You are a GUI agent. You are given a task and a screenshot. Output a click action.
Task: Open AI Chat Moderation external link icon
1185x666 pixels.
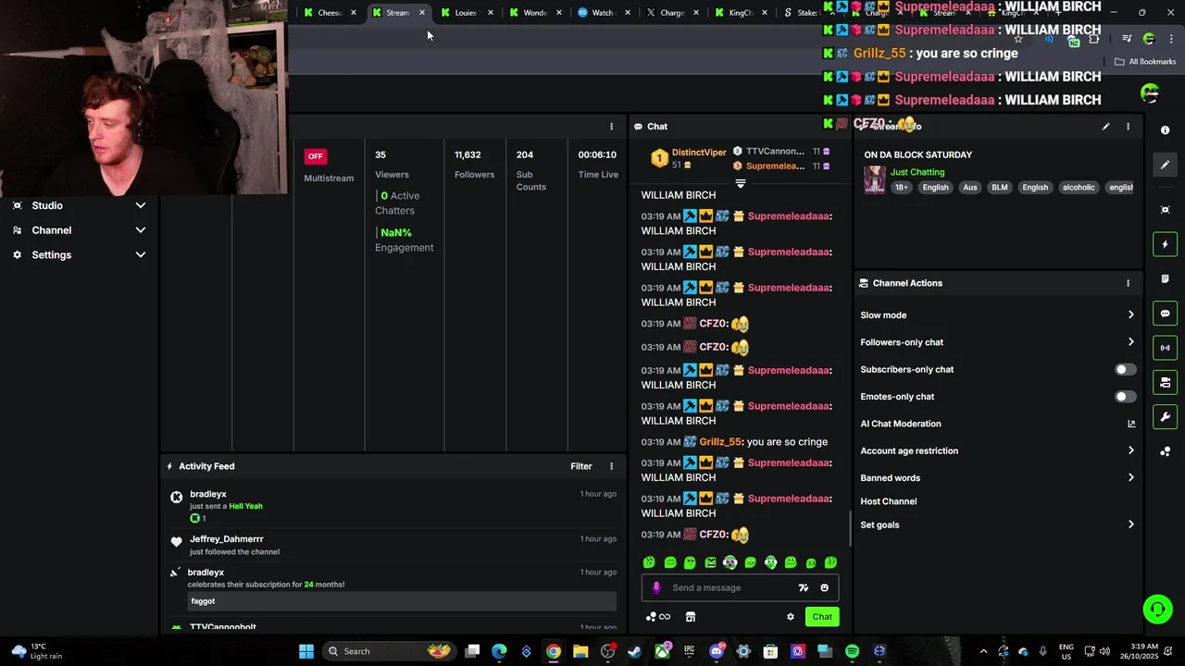pos(1130,424)
